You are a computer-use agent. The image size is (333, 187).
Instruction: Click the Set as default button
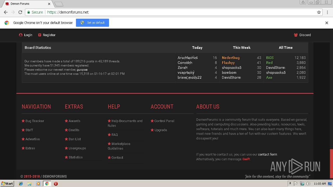pyautogui.click(x=92, y=23)
